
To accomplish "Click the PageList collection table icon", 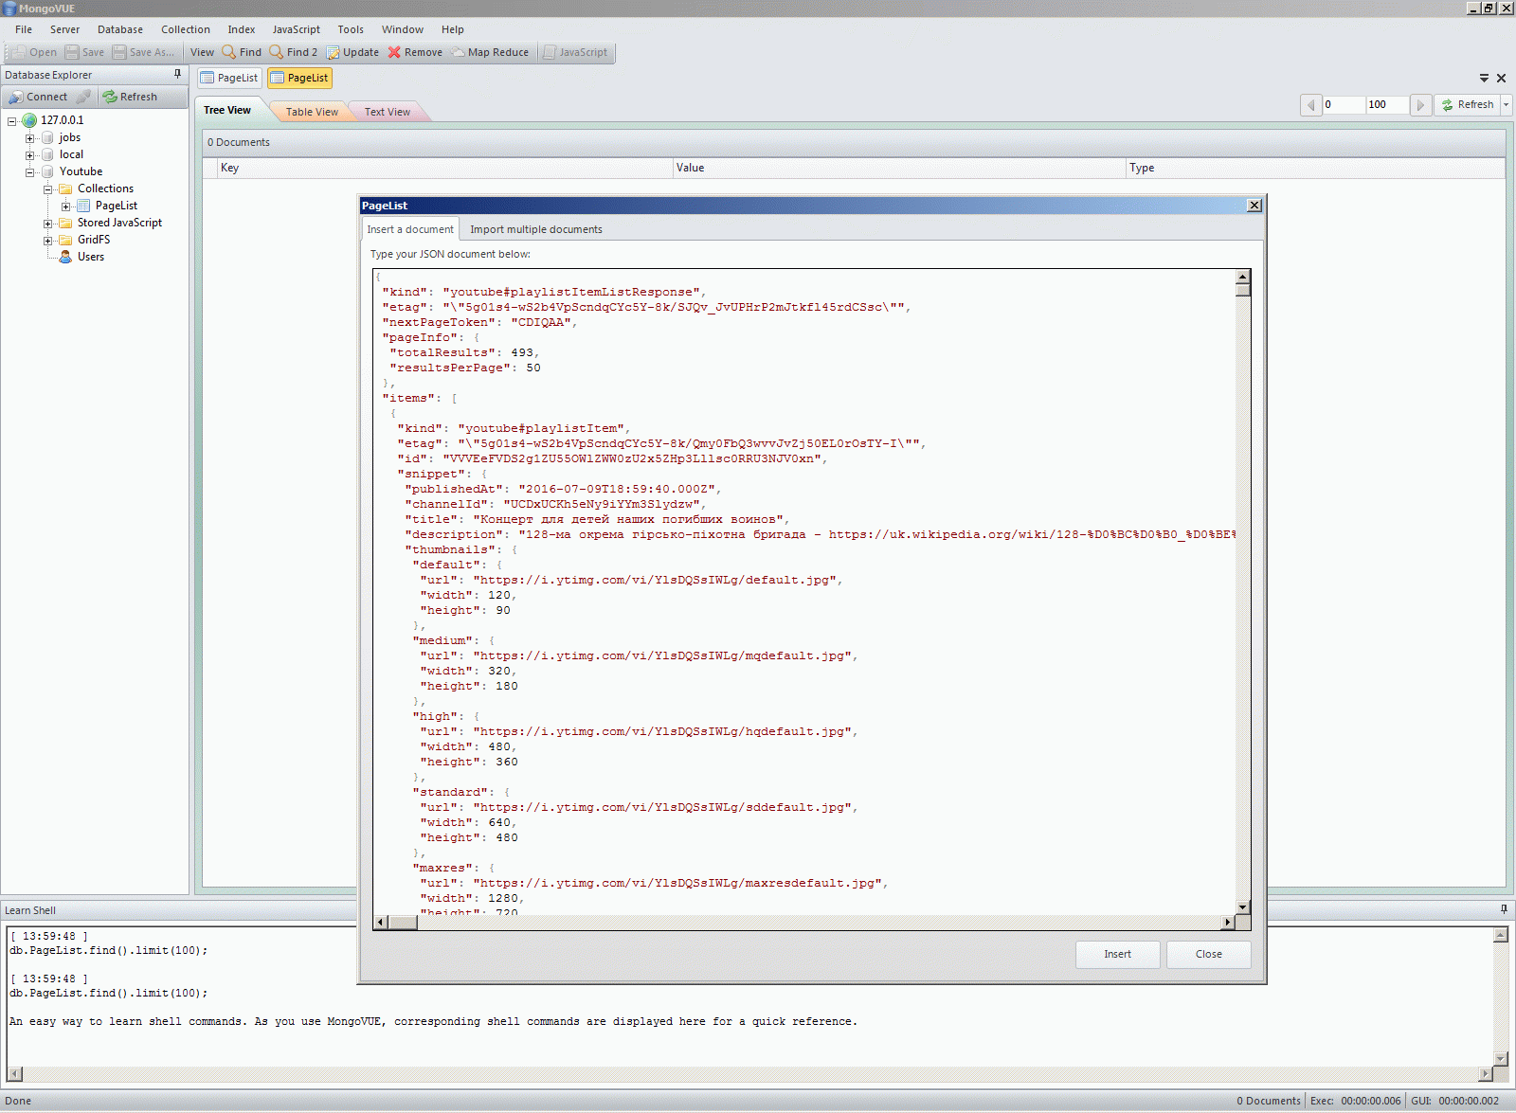I will click(83, 206).
